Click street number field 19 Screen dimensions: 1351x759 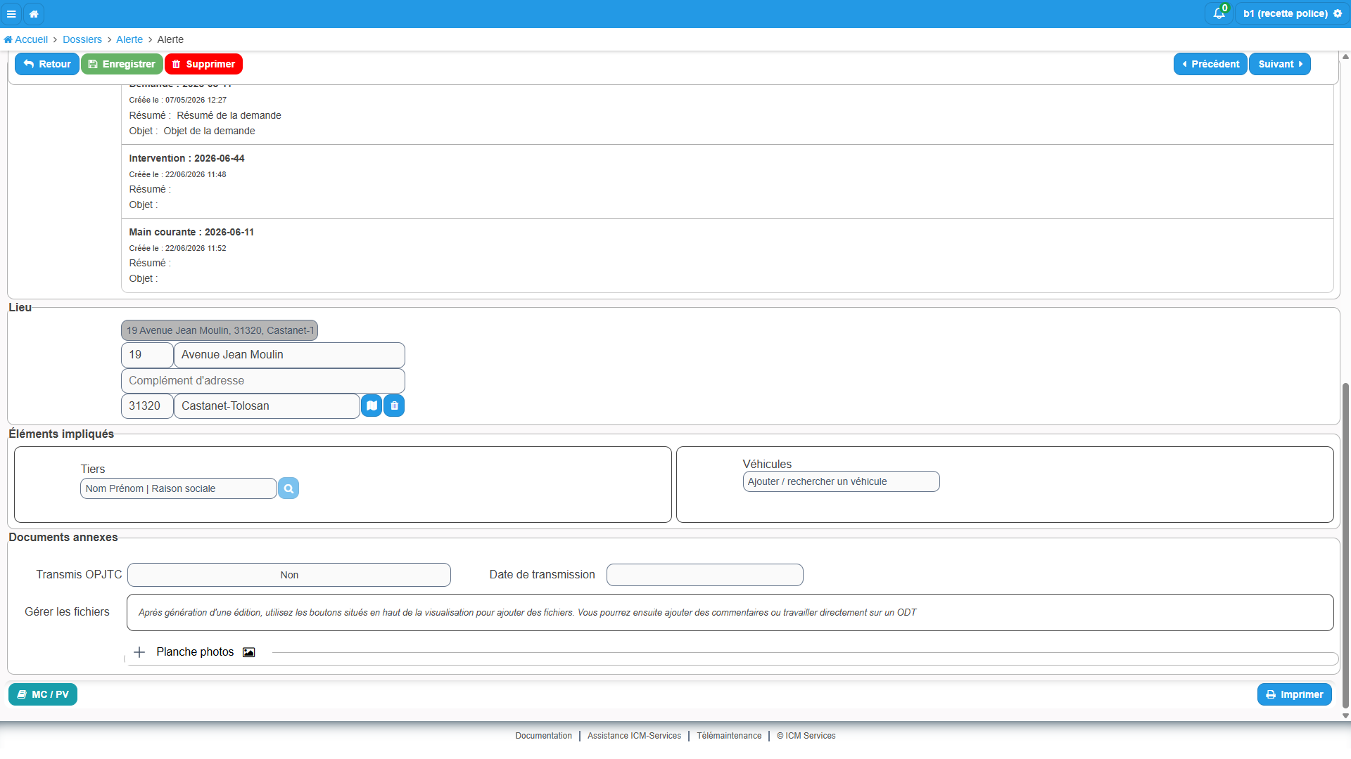pyautogui.click(x=147, y=355)
